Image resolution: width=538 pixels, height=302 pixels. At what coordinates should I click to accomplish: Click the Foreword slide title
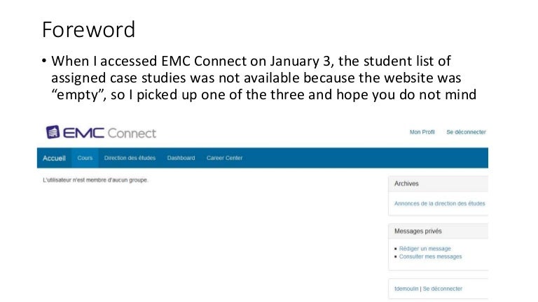88,29
